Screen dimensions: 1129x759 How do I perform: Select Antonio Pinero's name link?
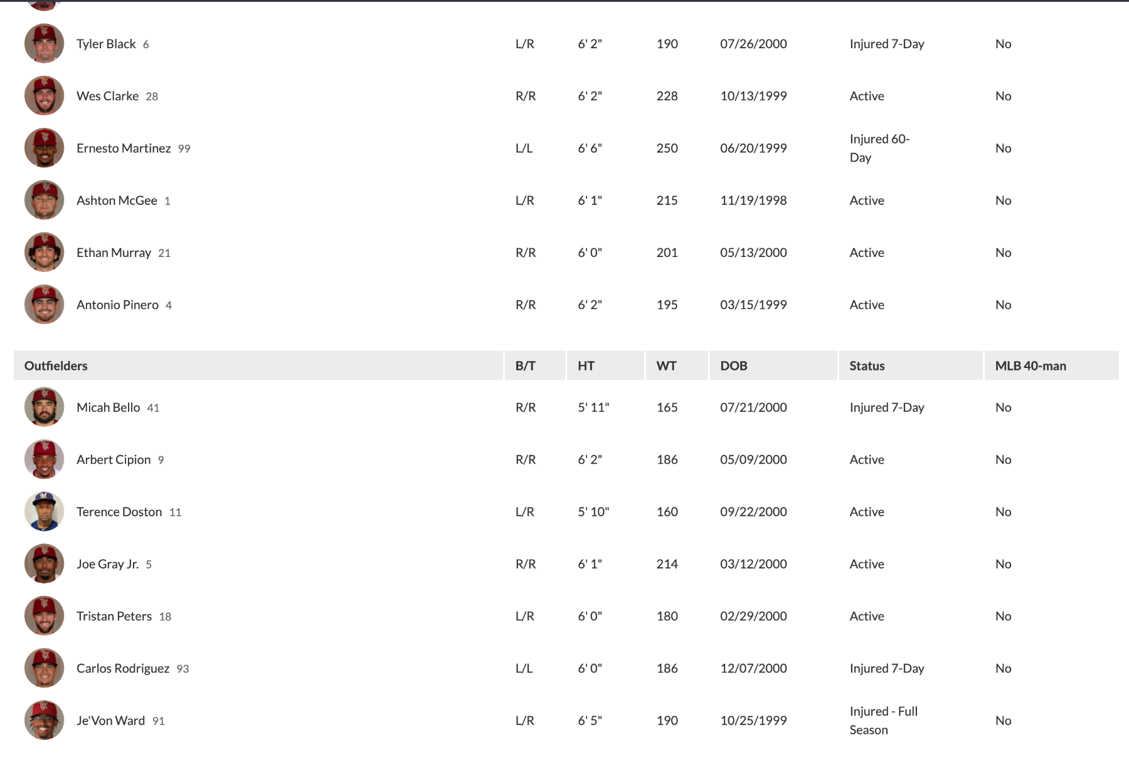(x=117, y=305)
